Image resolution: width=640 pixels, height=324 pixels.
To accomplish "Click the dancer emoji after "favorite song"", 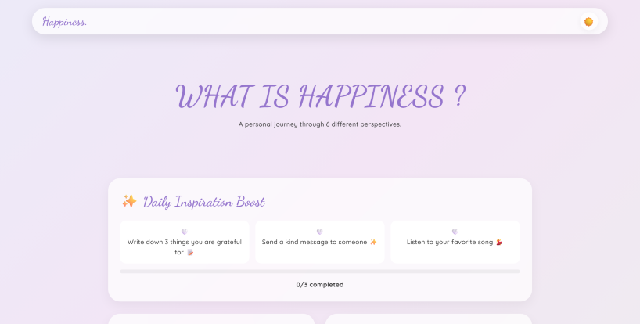I will [x=499, y=243].
